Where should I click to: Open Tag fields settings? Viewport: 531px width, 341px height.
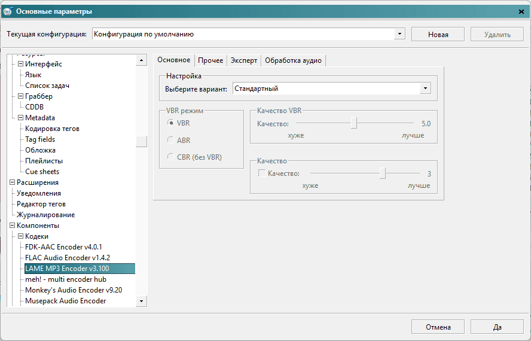coord(40,139)
